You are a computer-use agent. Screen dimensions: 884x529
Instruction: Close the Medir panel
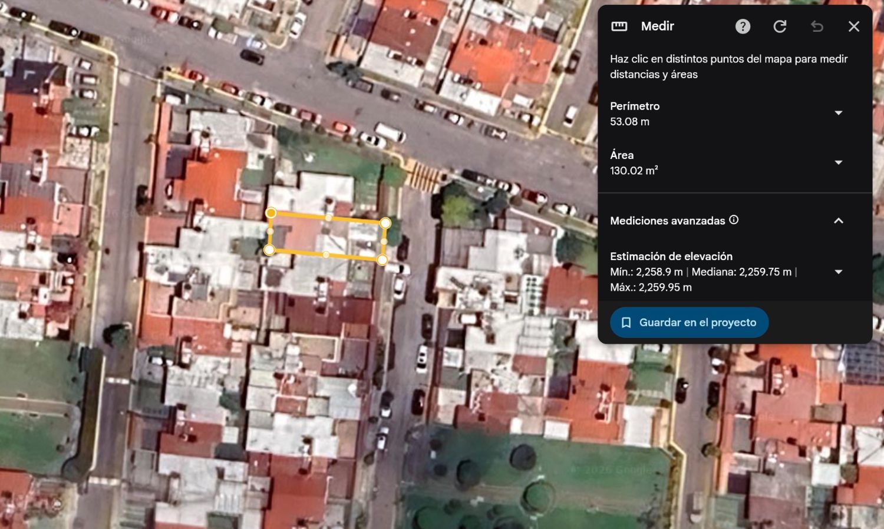point(854,26)
